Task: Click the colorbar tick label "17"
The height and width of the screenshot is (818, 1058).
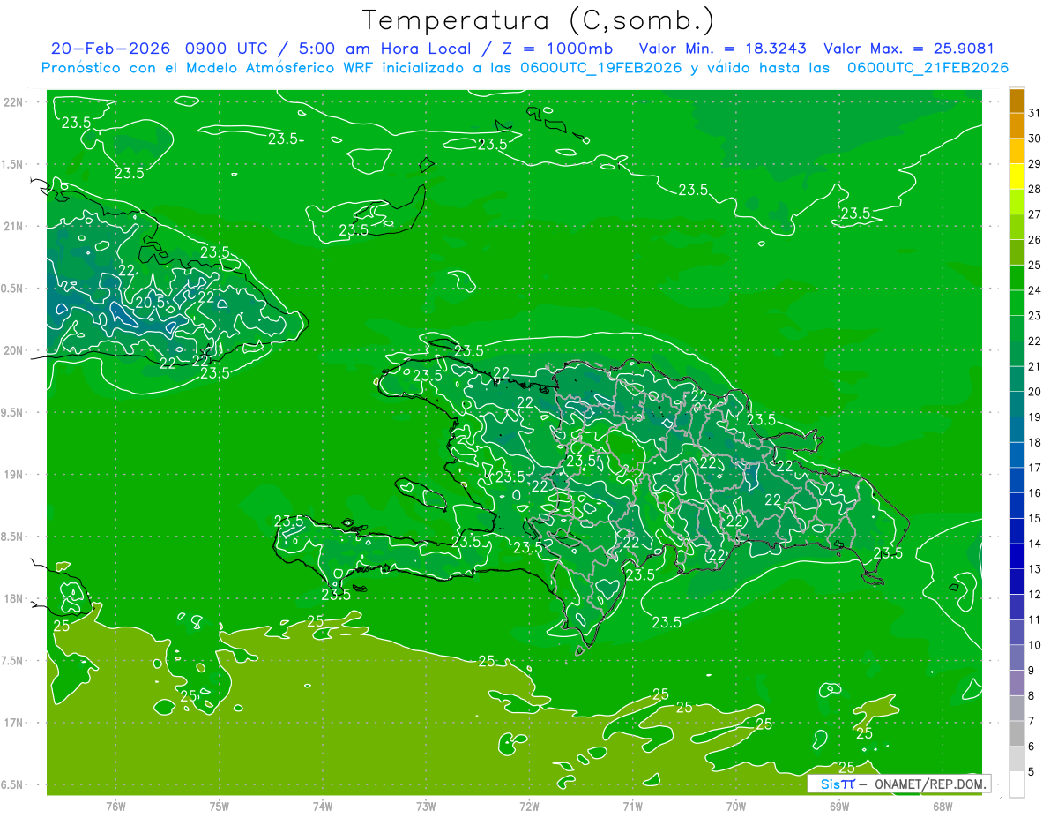Action: click(1035, 468)
